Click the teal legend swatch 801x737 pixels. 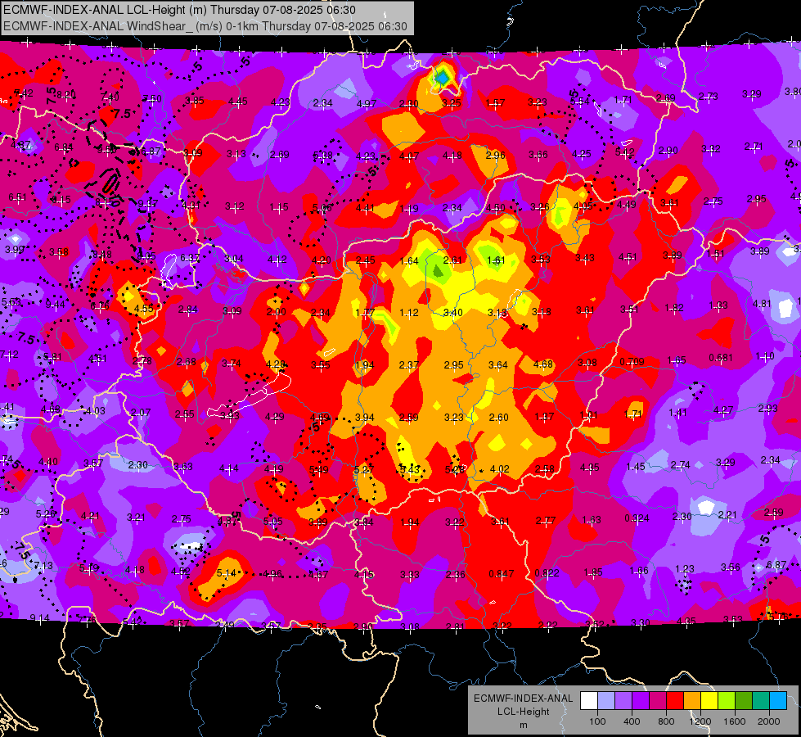(x=761, y=701)
